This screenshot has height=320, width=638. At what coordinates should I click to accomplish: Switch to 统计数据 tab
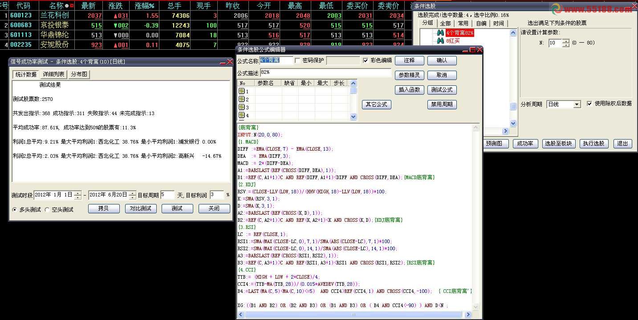pyautogui.click(x=26, y=75)
